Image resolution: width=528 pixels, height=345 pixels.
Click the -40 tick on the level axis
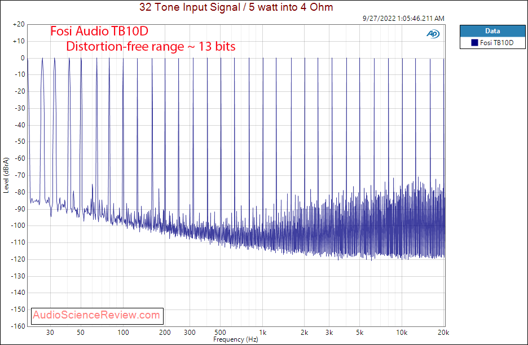(x=20, y=125)
